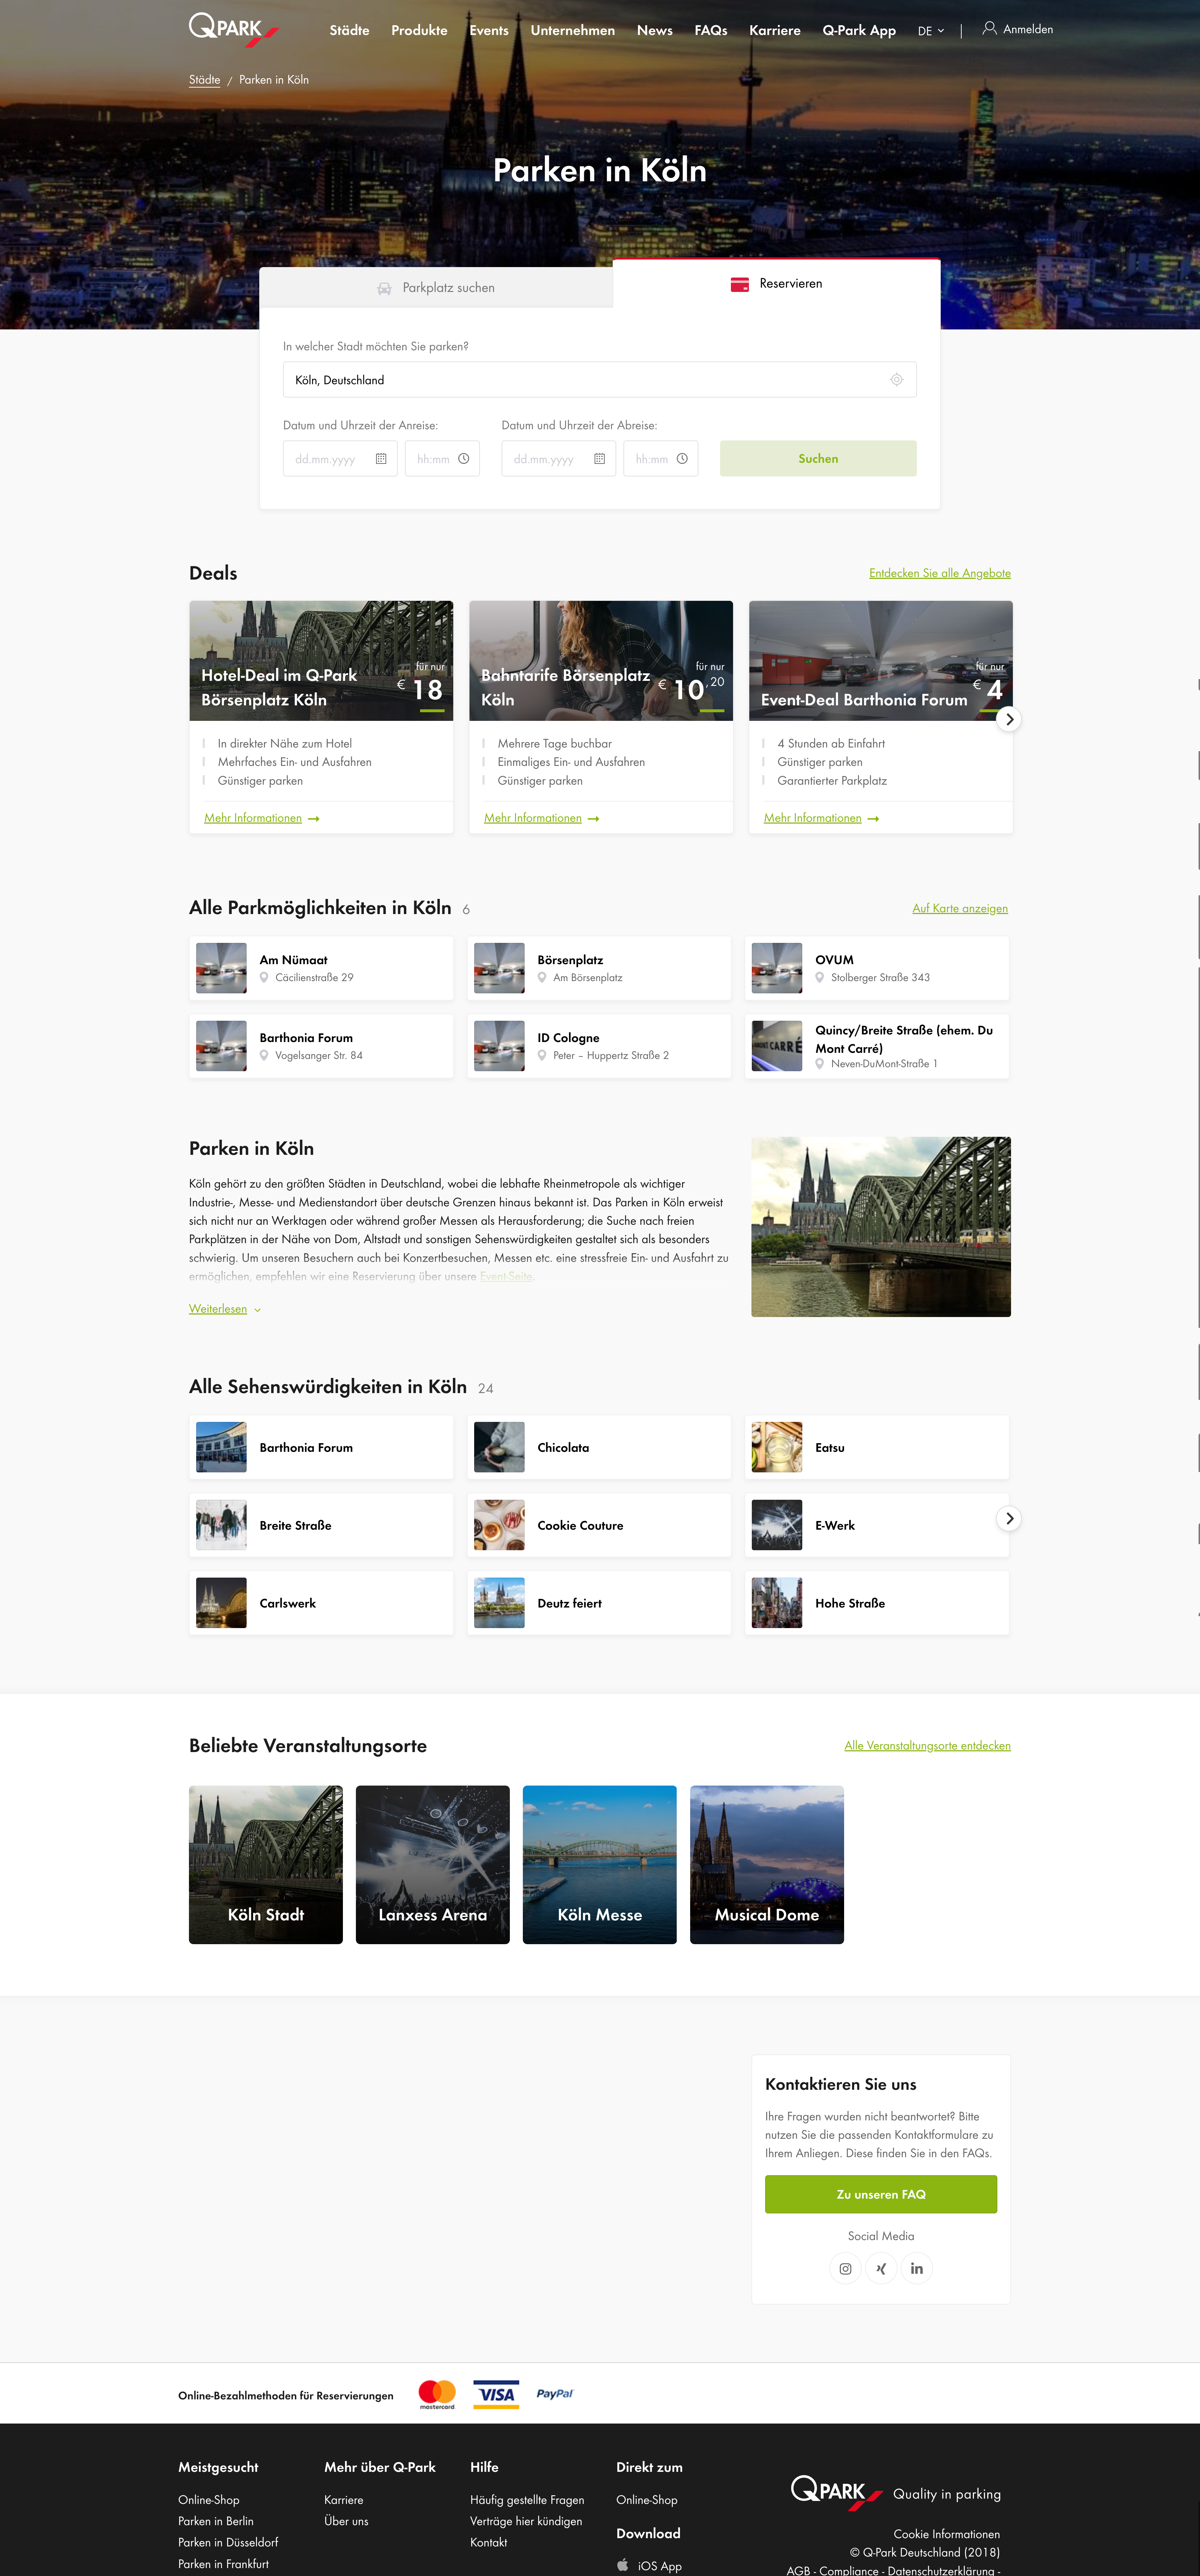Open the arrival date calendar icon

coord(381,459)
